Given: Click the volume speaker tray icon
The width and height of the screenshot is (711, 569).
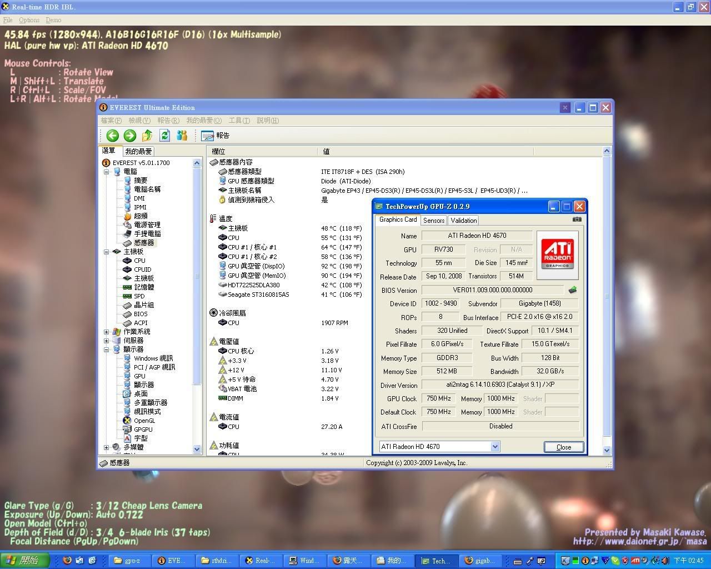Looking at the screenshot, I should [665, 561].
